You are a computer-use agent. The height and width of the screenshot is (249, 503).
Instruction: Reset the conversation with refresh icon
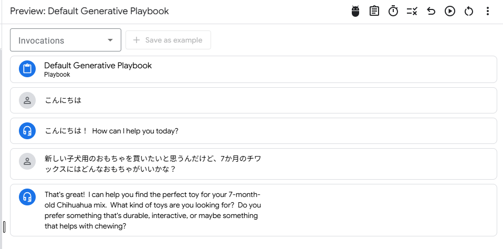[469, 11]
